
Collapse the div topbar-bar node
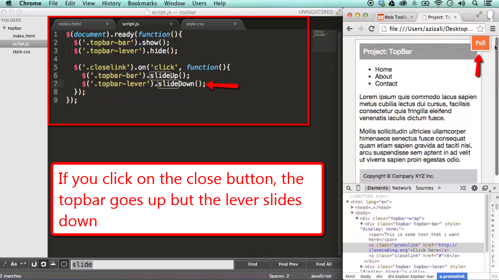(x=362, y=224)
